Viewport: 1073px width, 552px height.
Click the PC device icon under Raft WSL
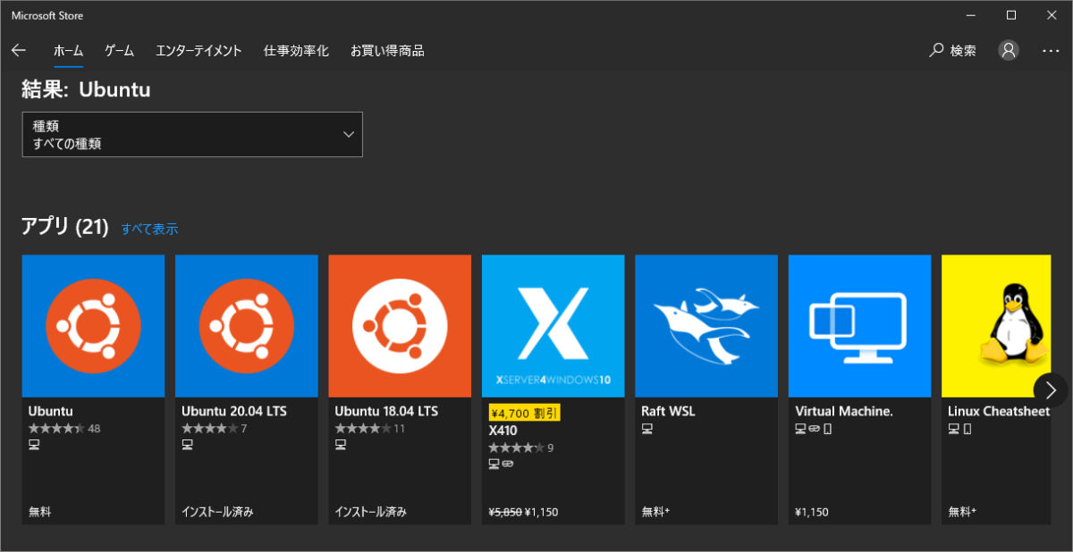click(646, 429)
